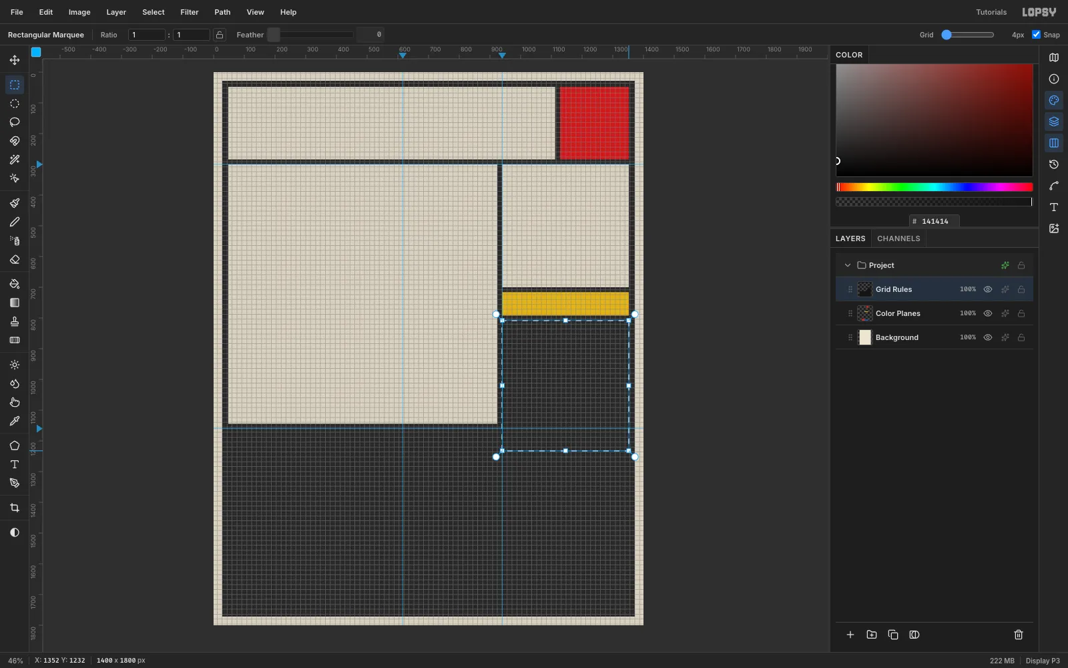The width and height of the screenshot is (1068, 668).
Task: Select the Elliptical Marquee tool
Action: point(15,104)
